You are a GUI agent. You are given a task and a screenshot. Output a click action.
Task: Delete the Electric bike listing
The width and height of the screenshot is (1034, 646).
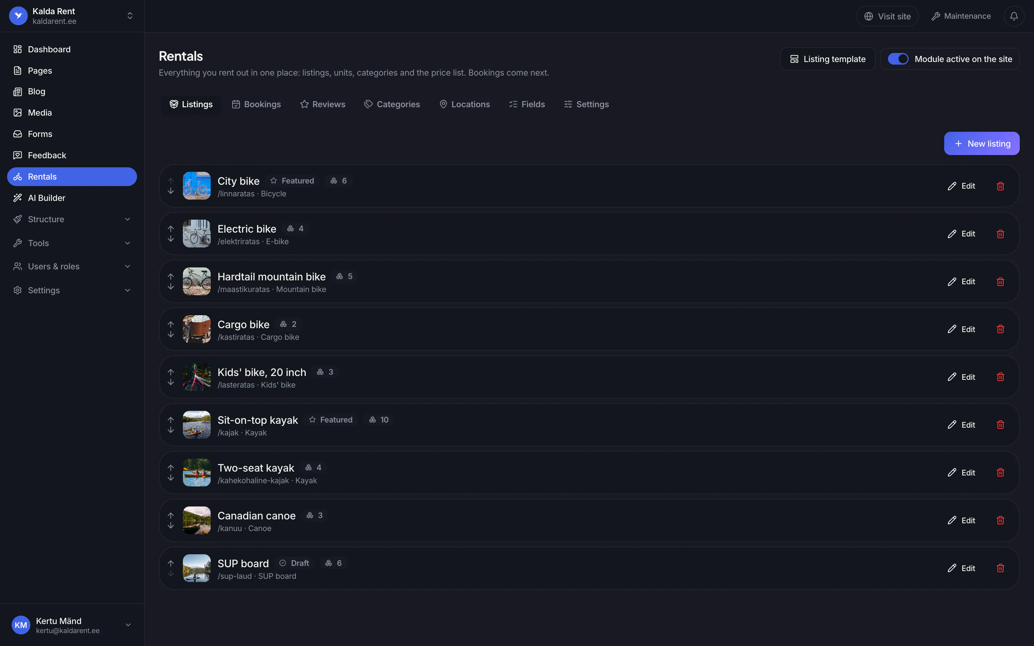[x=1000, y=234]
